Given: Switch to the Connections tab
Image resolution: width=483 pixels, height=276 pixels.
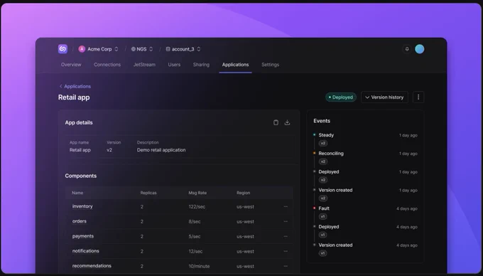Looking at the screenshot, I should click(107, 65).
